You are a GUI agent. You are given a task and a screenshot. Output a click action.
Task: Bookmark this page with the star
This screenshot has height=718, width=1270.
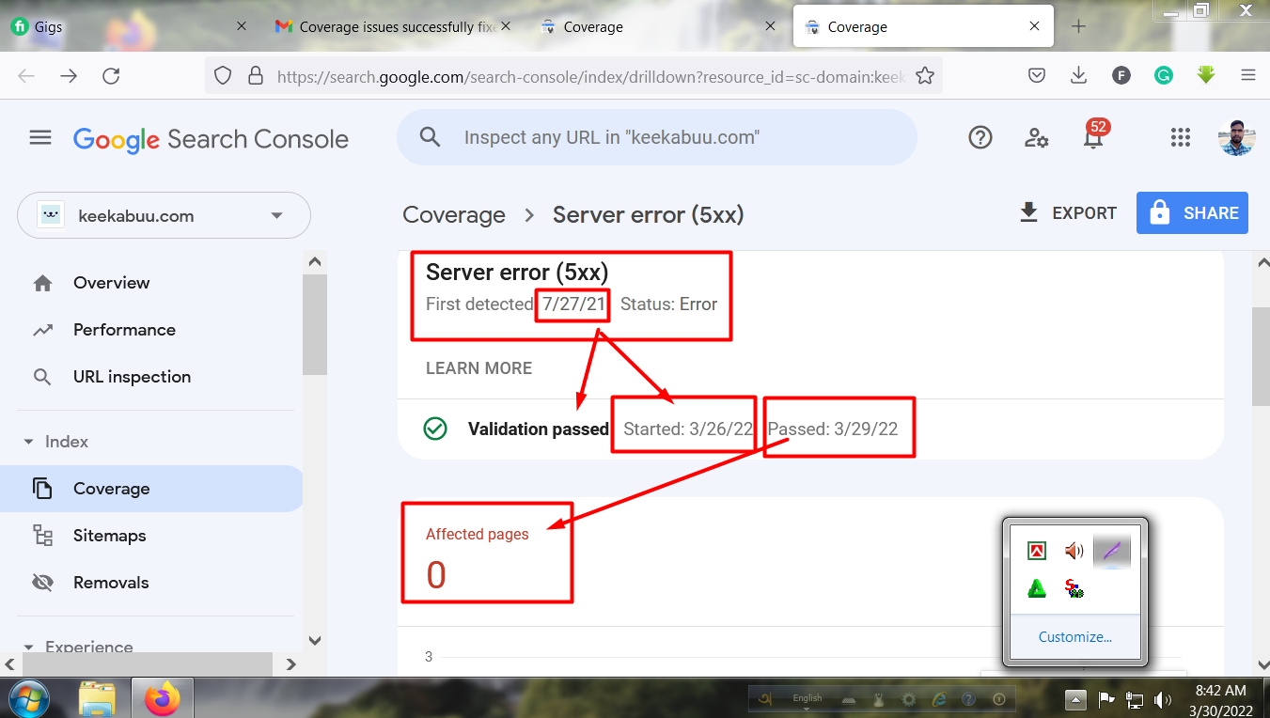tap(925, 76)
